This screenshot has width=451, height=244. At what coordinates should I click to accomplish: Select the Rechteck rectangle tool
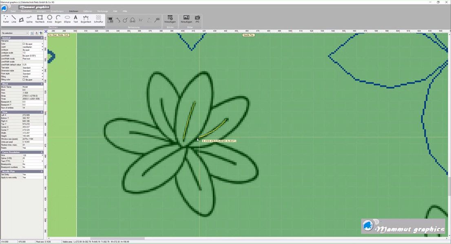click(40, 19)
